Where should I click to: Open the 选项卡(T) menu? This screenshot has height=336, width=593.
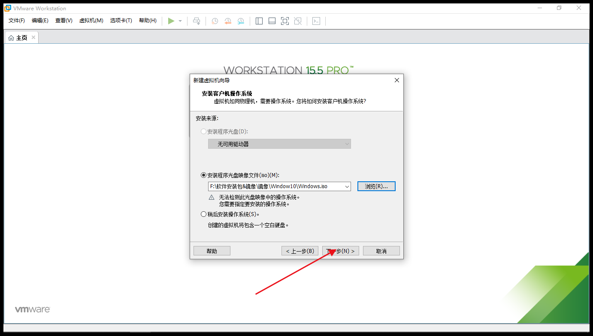pos(121,21)
